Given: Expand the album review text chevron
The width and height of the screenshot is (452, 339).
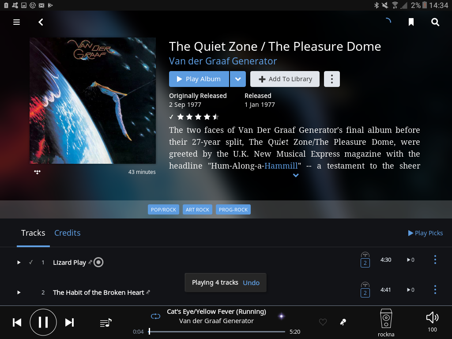Looking at the screenshot, I should tap(295, 175).
